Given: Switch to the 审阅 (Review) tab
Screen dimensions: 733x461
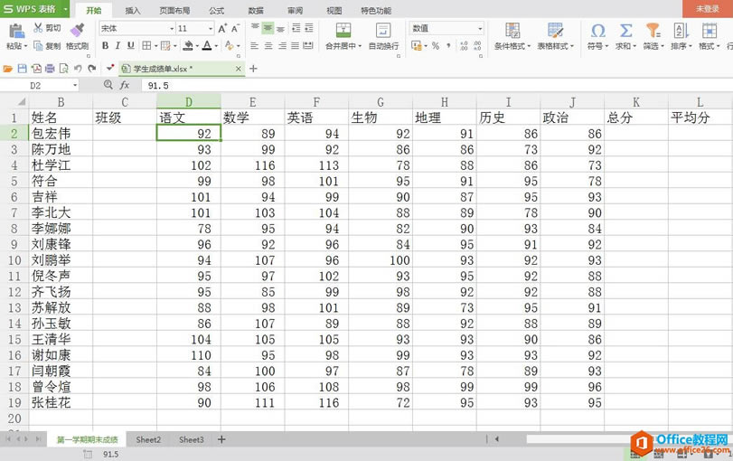Looking at the screenshot, I should (x=295, y=10).
